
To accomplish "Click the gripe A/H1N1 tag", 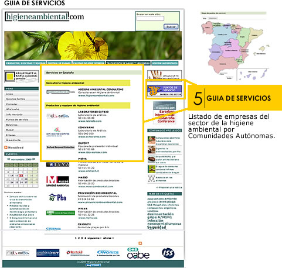I will (x=159, y=217).
